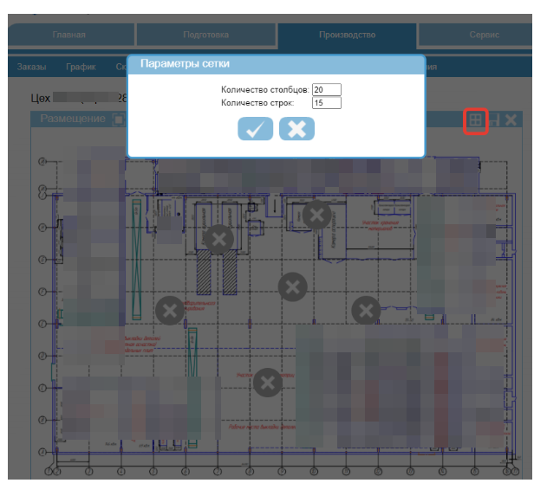Focus the Количество столбцов input field
Viewport: 547px width, 496px height.
click(327, 89)
